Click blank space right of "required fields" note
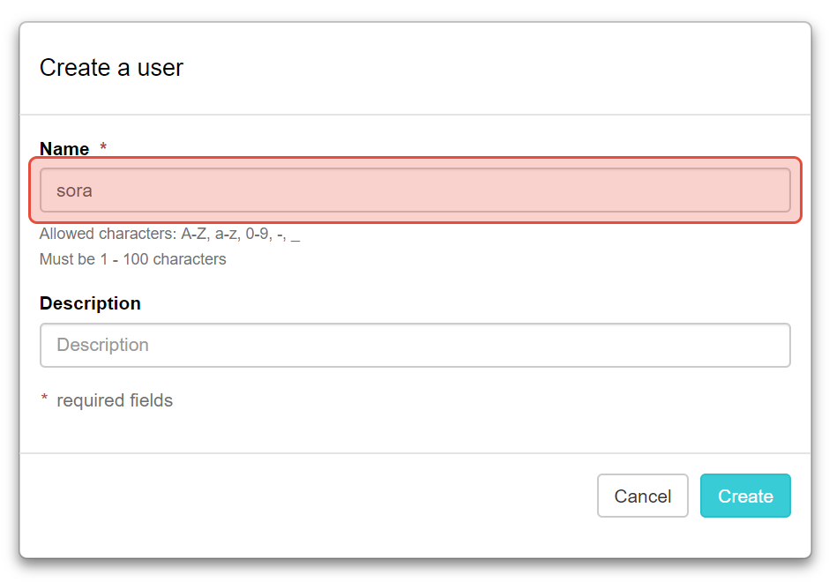The image size is (829, 582). pyautogui.click(x=485, y=400)
